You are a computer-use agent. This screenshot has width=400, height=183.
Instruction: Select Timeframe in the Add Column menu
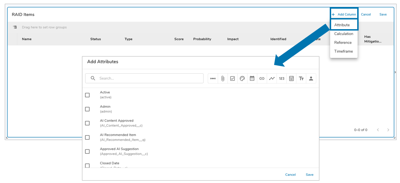point(344,51)
